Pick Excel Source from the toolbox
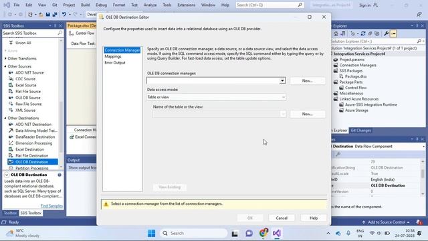The width and height of the screenshot is (428, 241). pos(25,85)
